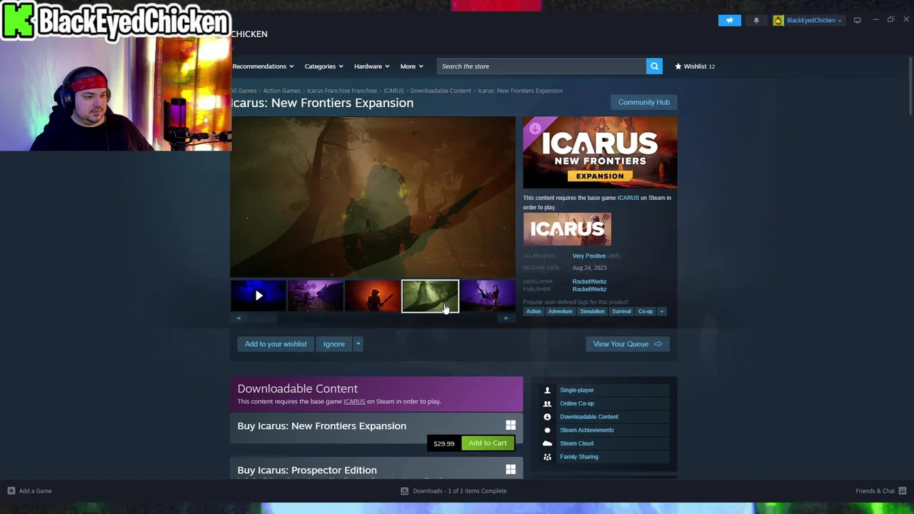Screen dimensions: 914x514
Task: Click the Big Picture mode monitor icon
Action: pos(857,20)
